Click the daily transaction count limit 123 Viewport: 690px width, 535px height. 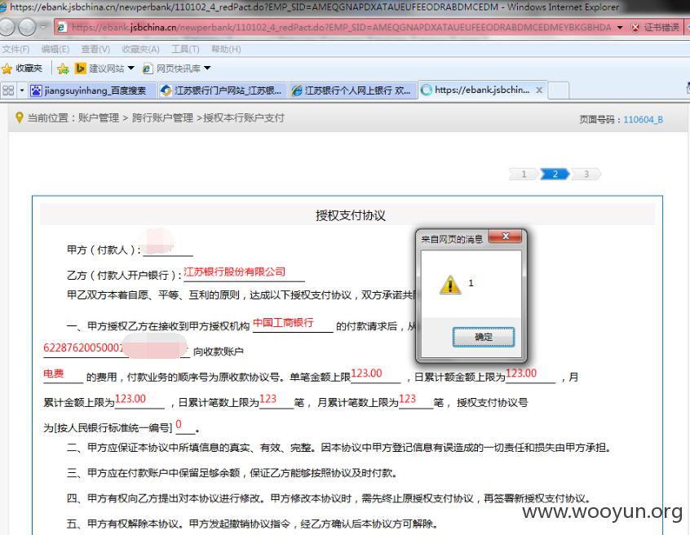(268, 399)
